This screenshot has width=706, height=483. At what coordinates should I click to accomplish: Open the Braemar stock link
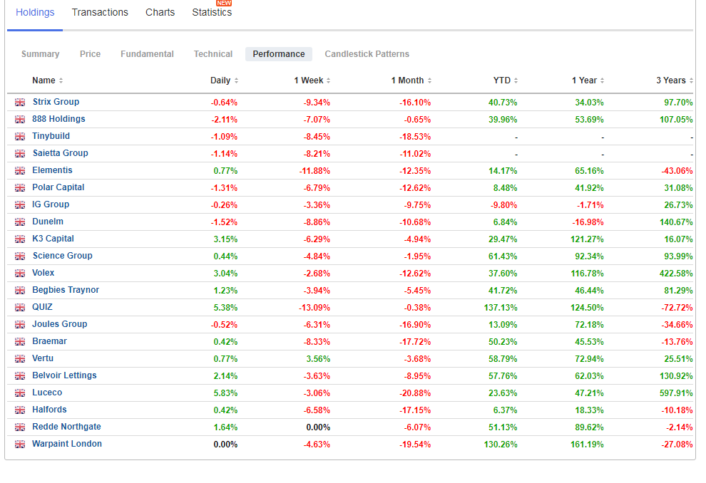pos(49,341)
